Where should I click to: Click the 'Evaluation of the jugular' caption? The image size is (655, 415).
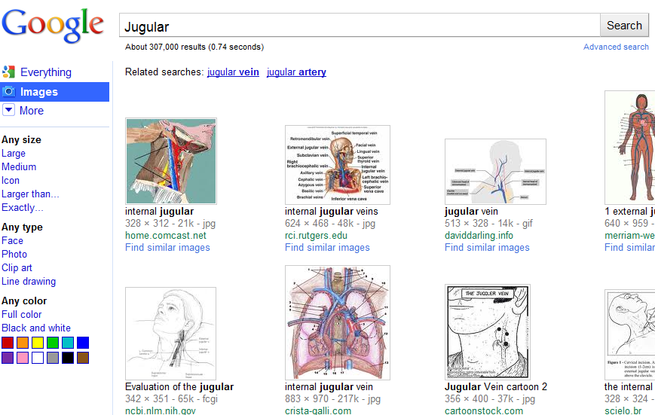[179, 386]
